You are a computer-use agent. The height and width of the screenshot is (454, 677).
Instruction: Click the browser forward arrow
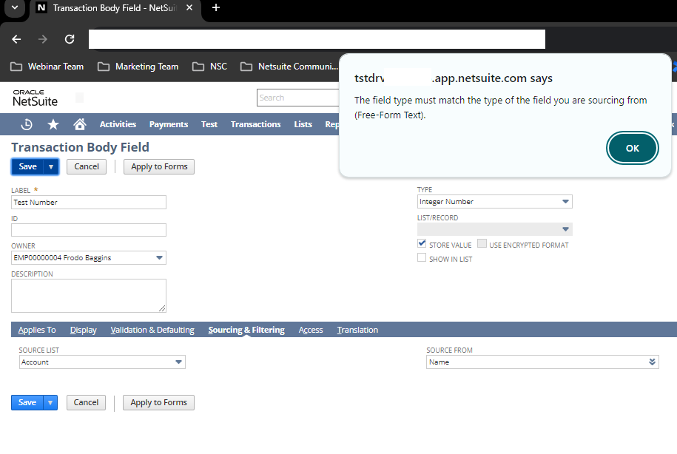(43, 39)
